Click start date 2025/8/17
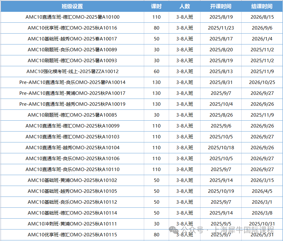The width and height of the screenshot is (283, 241). pos(221,39)
